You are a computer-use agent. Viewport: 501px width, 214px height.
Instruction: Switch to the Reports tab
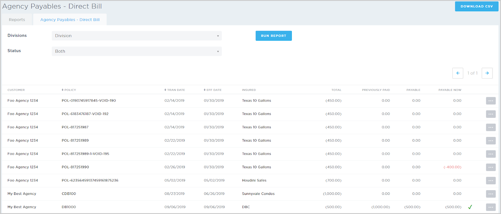point(17,20)
